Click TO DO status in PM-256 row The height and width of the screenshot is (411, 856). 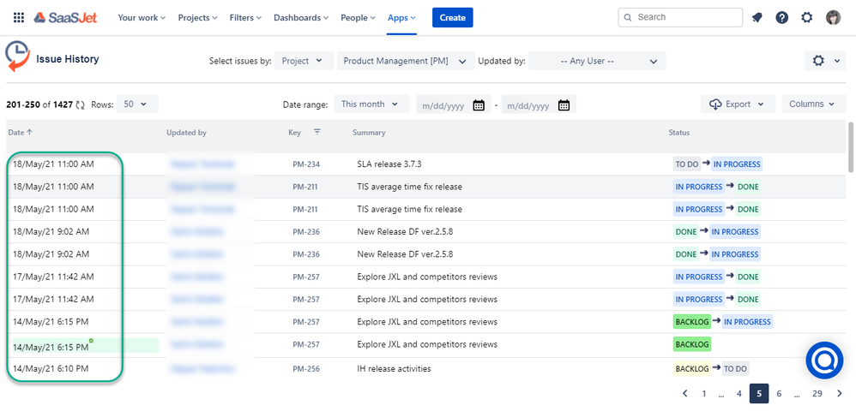click(x=735, y=369)
